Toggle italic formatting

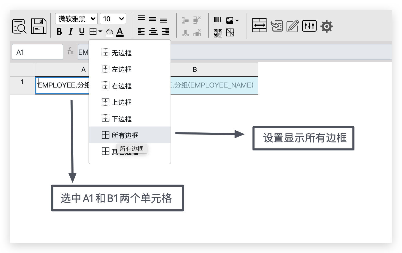(70, 31)
